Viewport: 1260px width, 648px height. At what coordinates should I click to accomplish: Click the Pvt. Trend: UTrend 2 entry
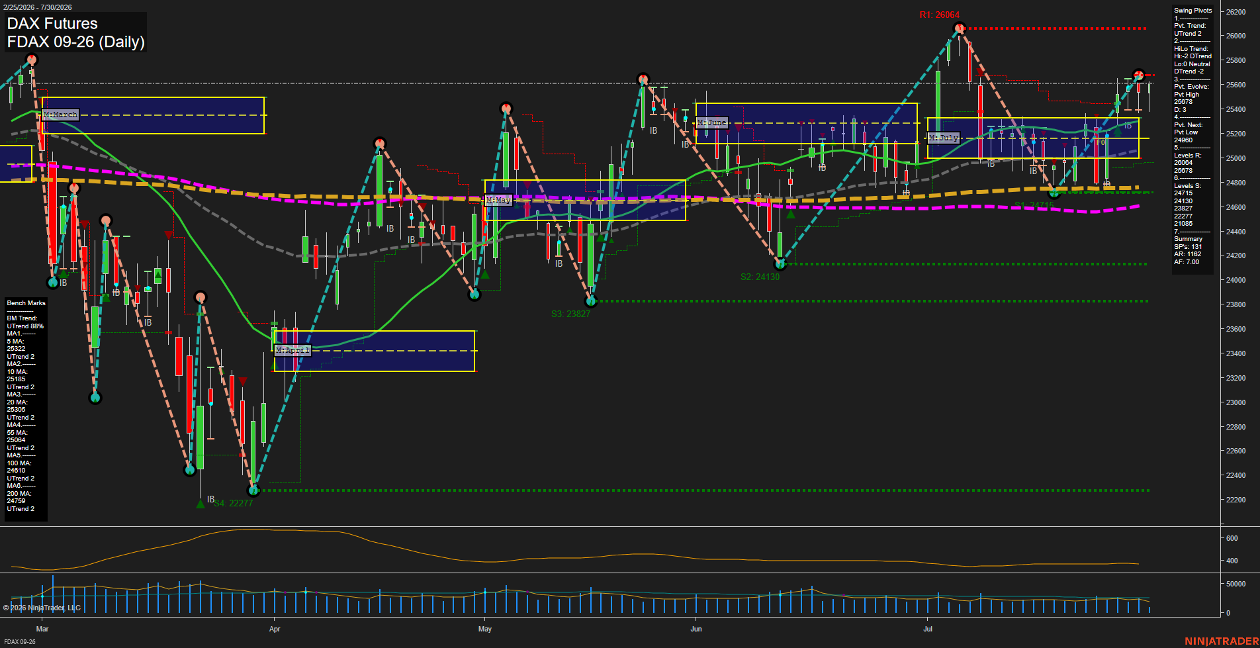click(1190, 30)
